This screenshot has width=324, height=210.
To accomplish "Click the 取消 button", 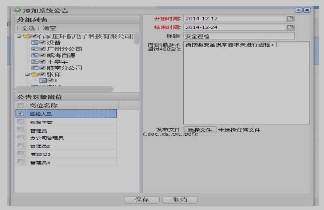I will point(180,200).
